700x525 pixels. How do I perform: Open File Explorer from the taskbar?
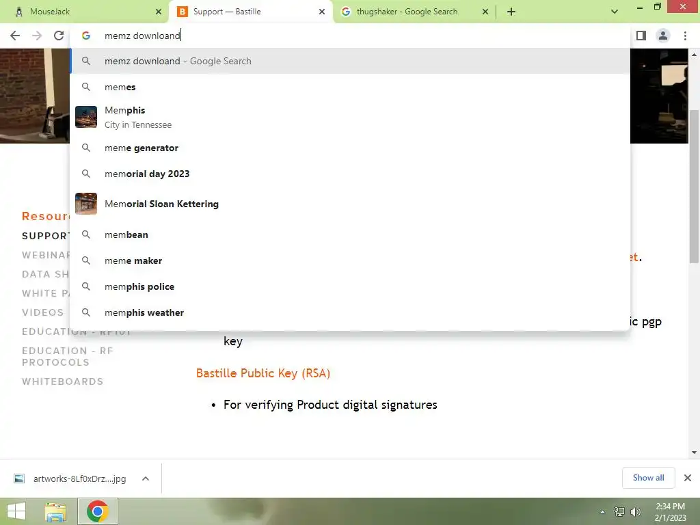click(55, 511)
